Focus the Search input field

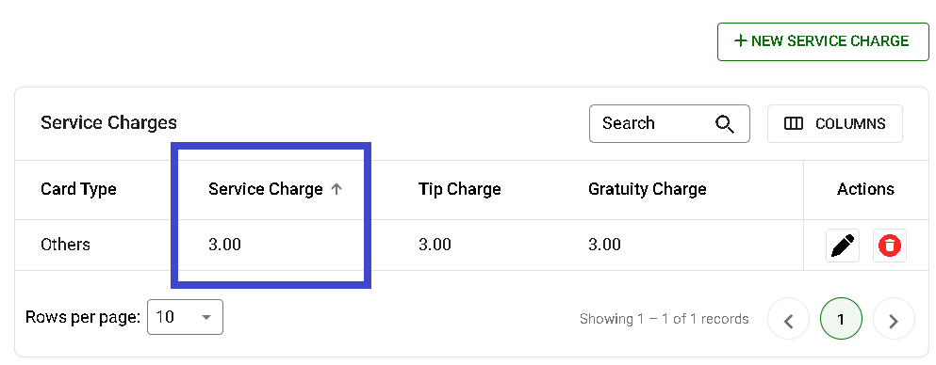(669, 124)
